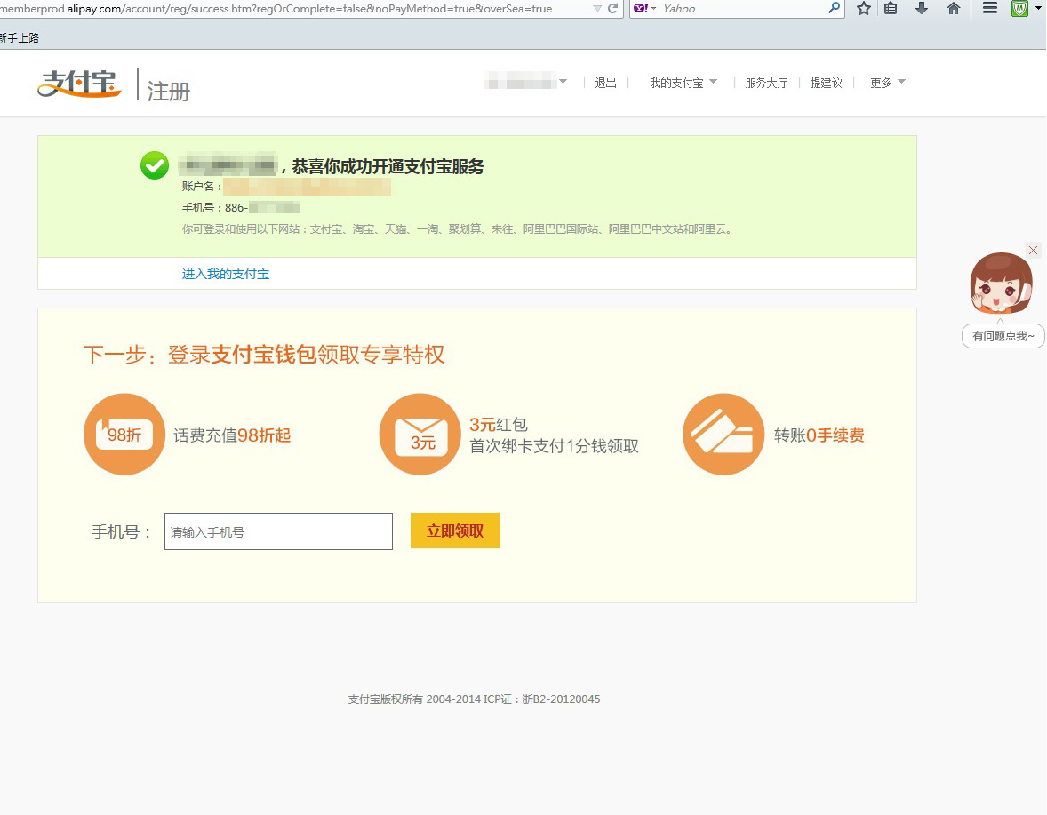Reload the page with the refresh icon
This screenshot has width=1047, height=815.
click(x=612, y=9)
